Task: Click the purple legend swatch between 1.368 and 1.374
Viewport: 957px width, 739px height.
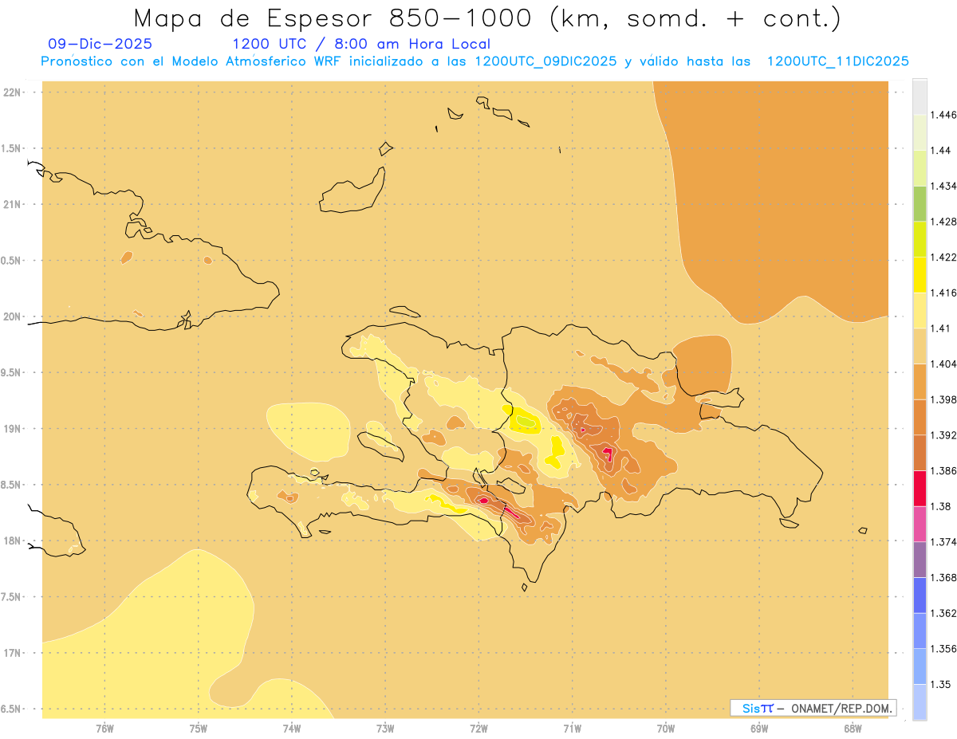Action: [x=920, y=560]
